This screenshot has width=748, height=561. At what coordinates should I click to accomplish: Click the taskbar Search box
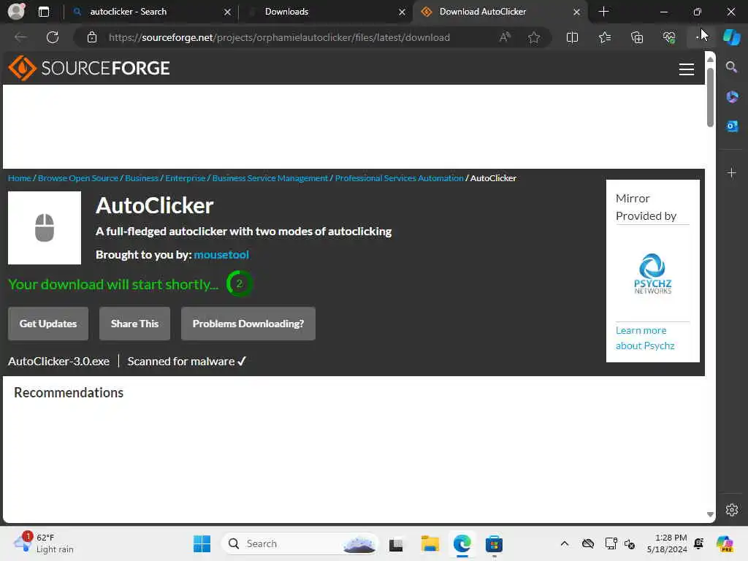coord(299,543)
